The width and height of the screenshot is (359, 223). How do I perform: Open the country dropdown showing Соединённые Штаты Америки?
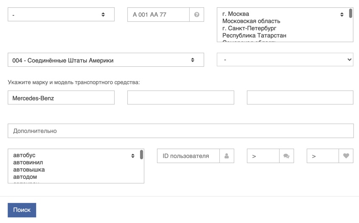(x=106, y=60)
